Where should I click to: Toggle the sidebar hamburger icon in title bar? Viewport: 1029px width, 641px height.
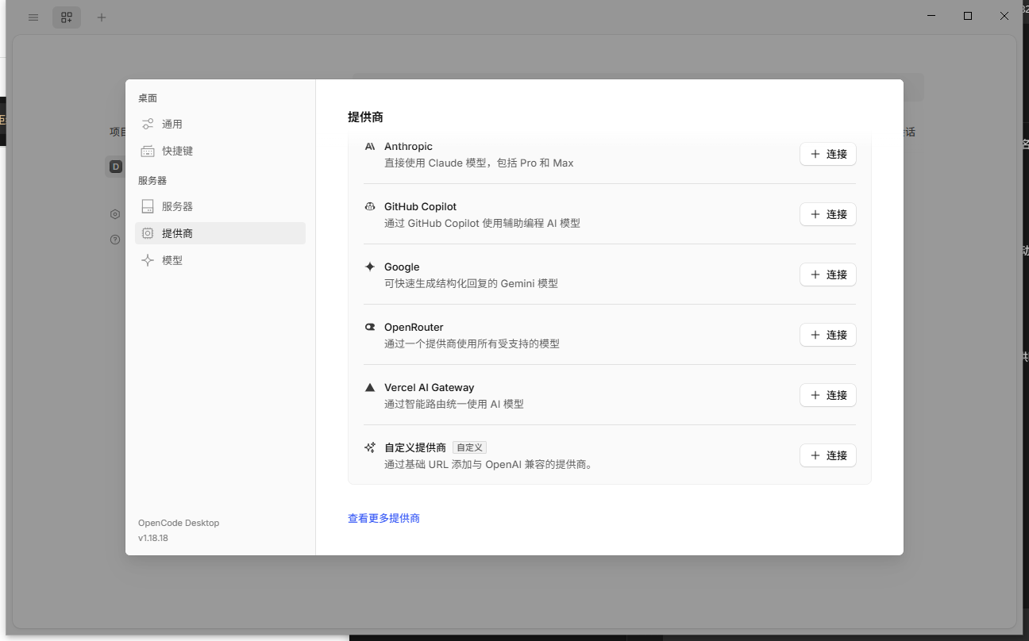pos(33,17)
